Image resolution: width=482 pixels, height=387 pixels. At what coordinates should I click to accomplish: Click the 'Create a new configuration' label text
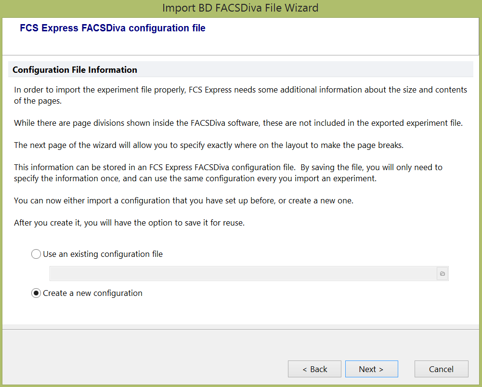92,293
